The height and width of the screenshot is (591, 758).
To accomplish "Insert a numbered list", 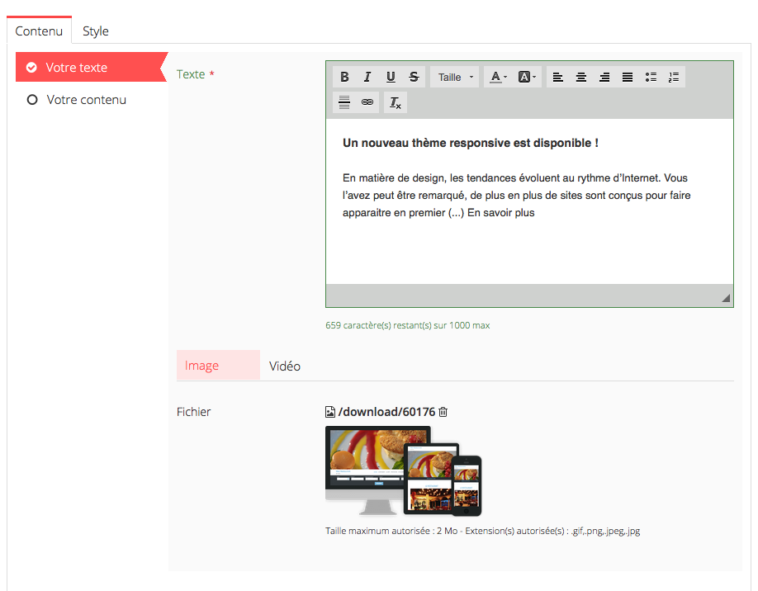I will (674, 77).
